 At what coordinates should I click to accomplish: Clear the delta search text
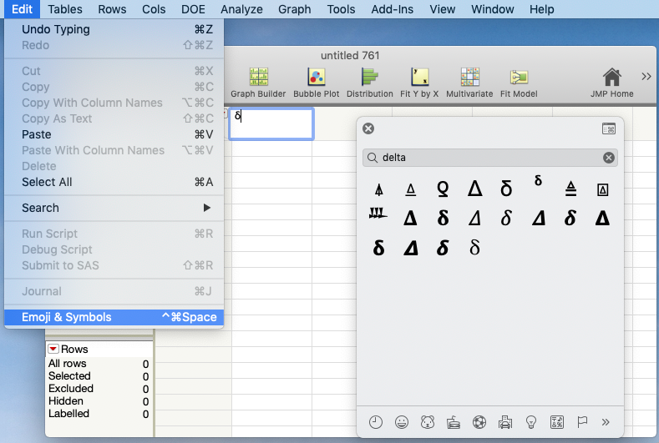click(x=608, y=158)
